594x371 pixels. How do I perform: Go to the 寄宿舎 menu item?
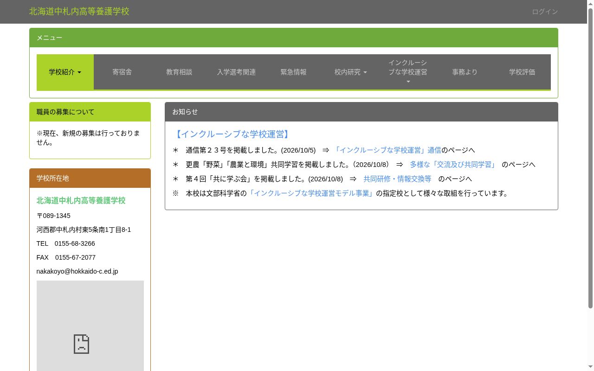(x=122, y=72)
